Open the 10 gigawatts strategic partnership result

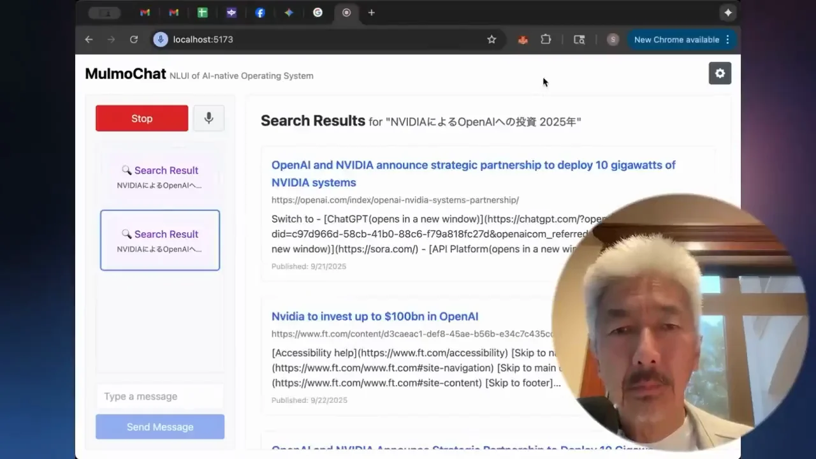coord(474,173)
